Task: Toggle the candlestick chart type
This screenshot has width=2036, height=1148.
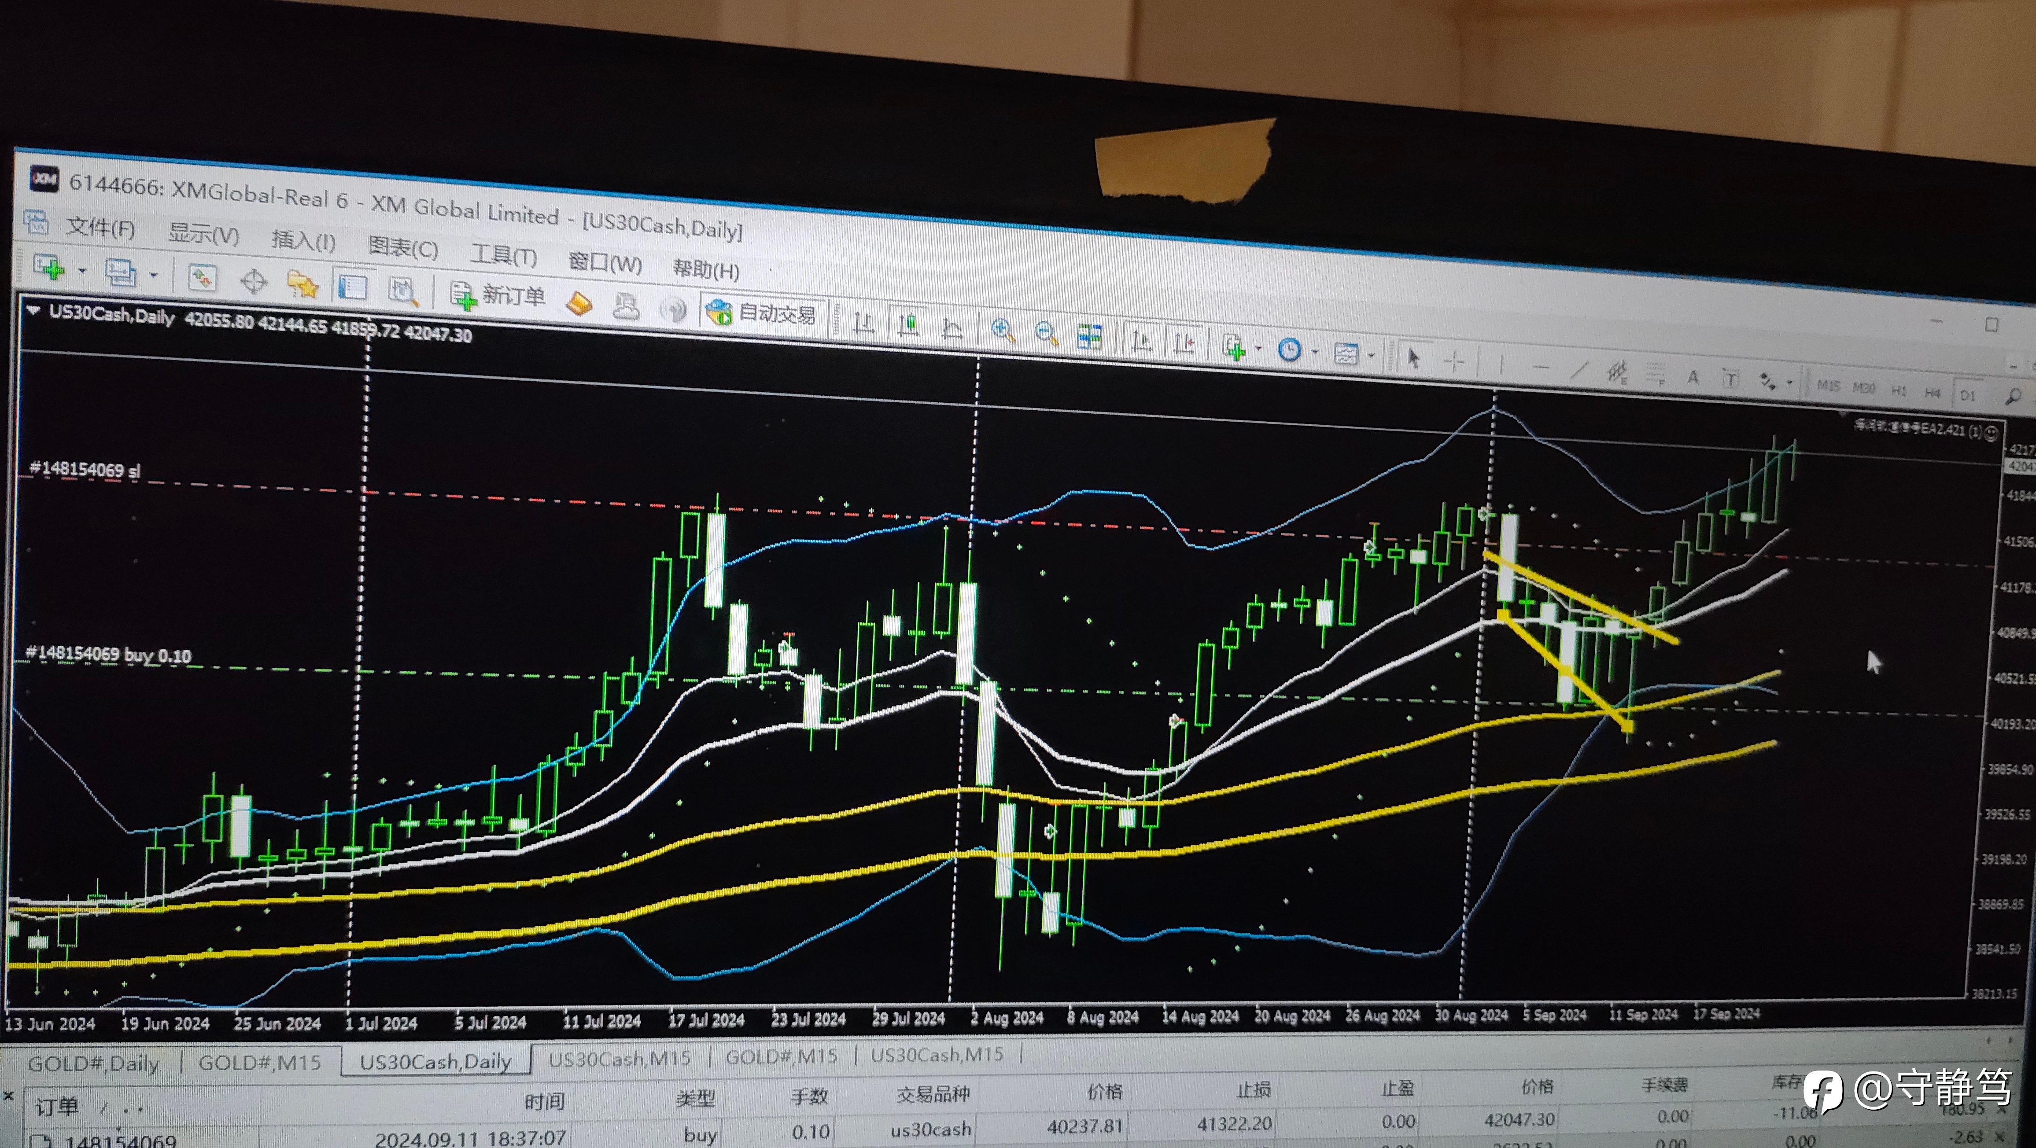Action: [907, 325]
